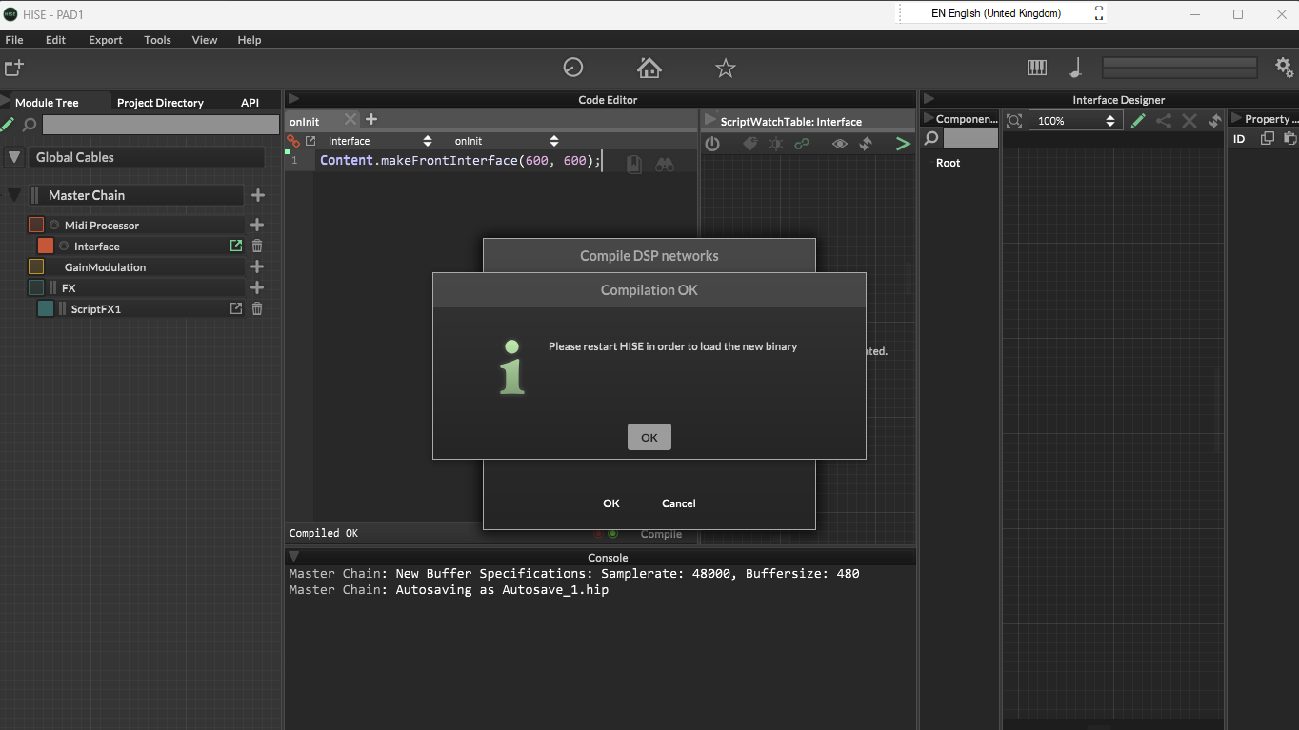Select Root in the component list

click(948, 163)
